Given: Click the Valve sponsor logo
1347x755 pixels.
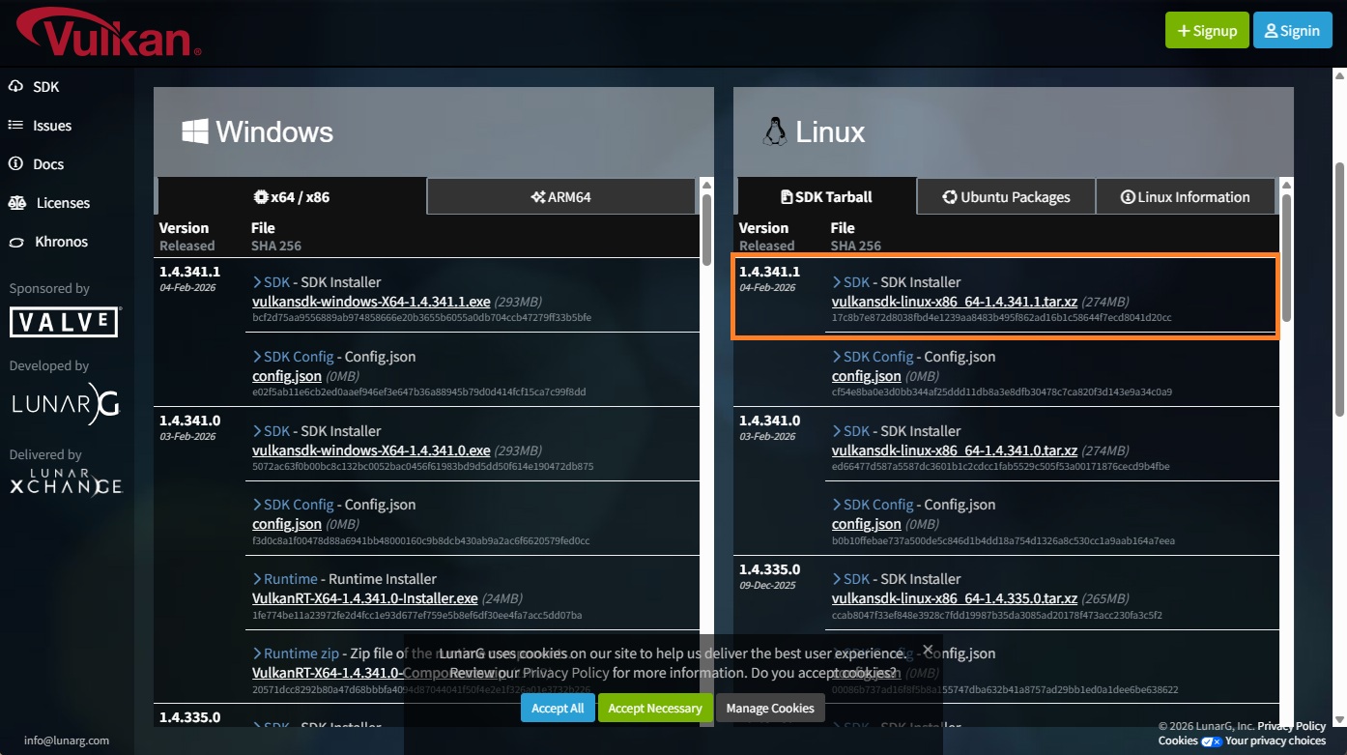Looking at the screenshot, I should point(65,322).
